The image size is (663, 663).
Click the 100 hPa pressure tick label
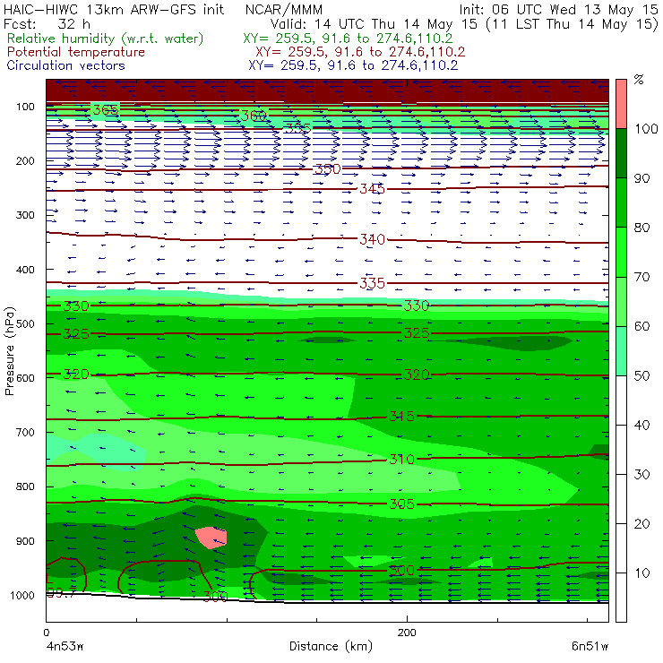pos(25,107)
